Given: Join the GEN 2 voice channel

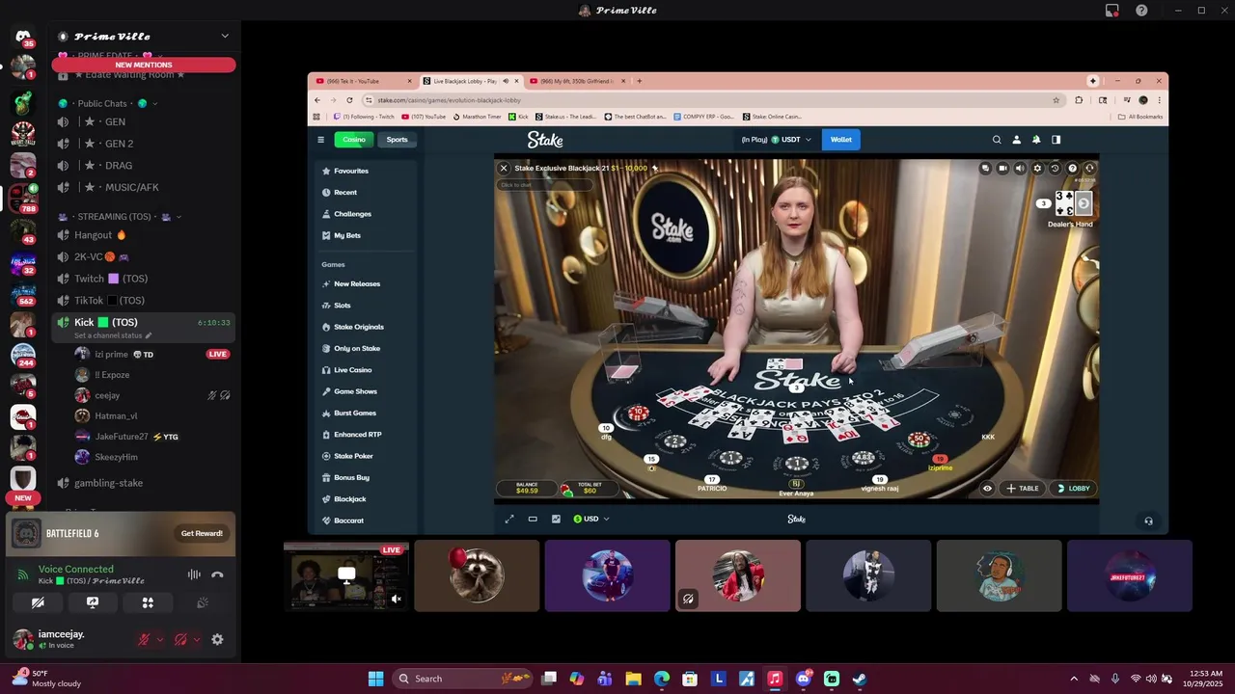Looking at the screenshot, I should point(143,144).
